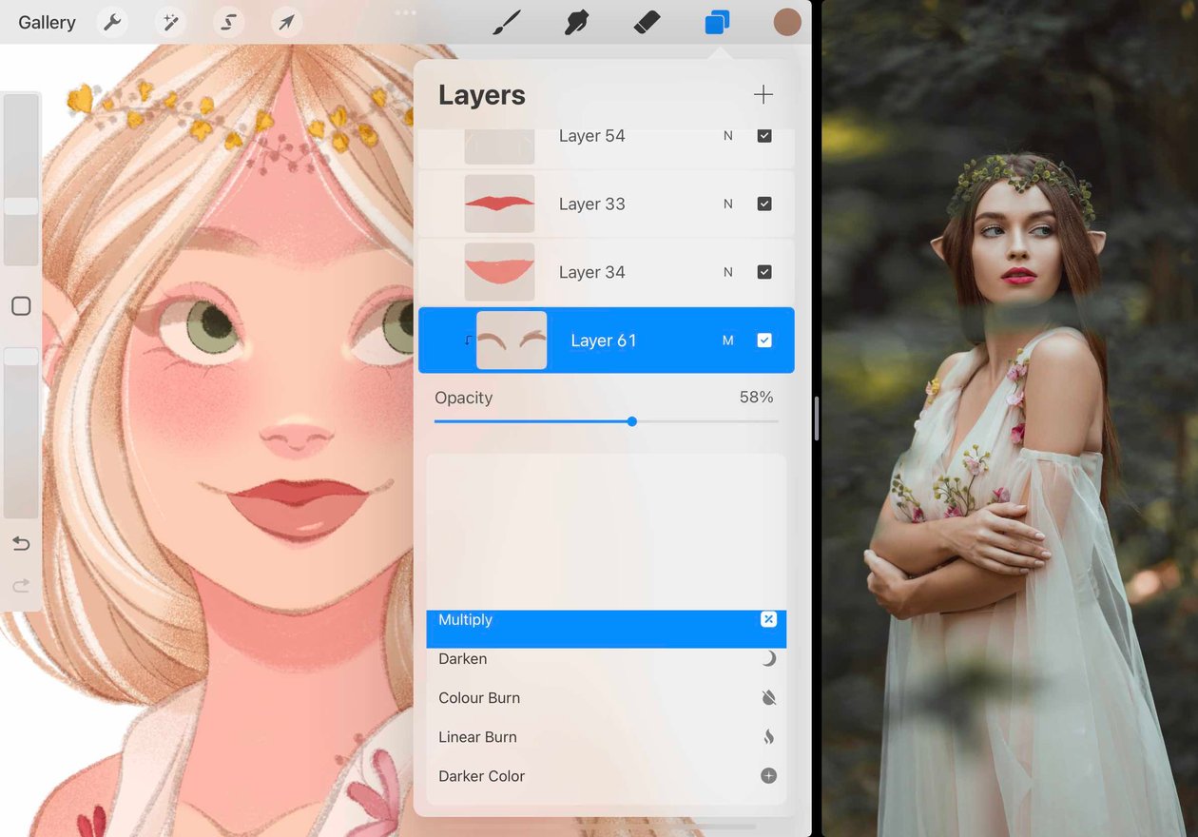1198x837 pixels.
Task: Toggle visibility of Layer 34
Action: [x=764, y=272]
